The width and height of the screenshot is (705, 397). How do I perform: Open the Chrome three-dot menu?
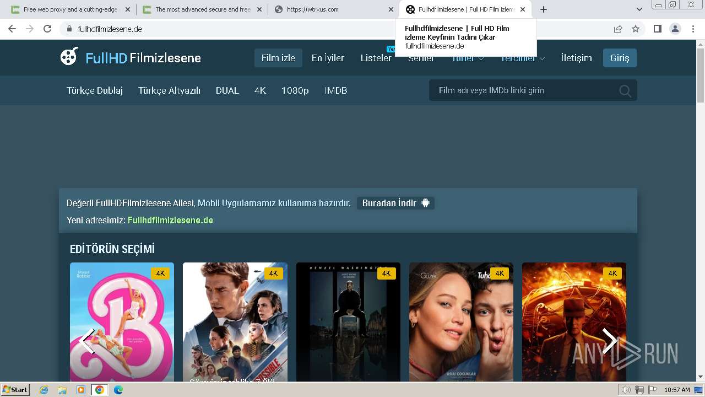point(693,29)
